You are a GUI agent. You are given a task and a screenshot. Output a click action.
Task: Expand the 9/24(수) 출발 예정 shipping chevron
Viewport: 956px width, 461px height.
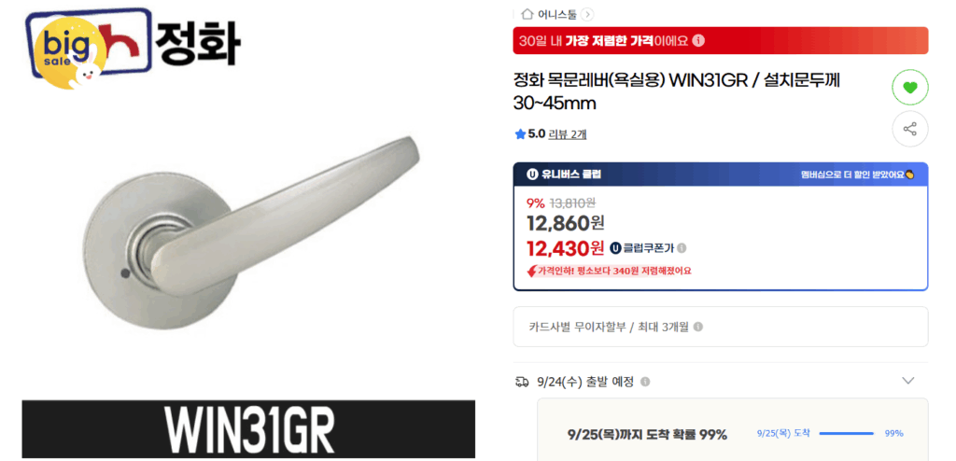pos(907,381)
